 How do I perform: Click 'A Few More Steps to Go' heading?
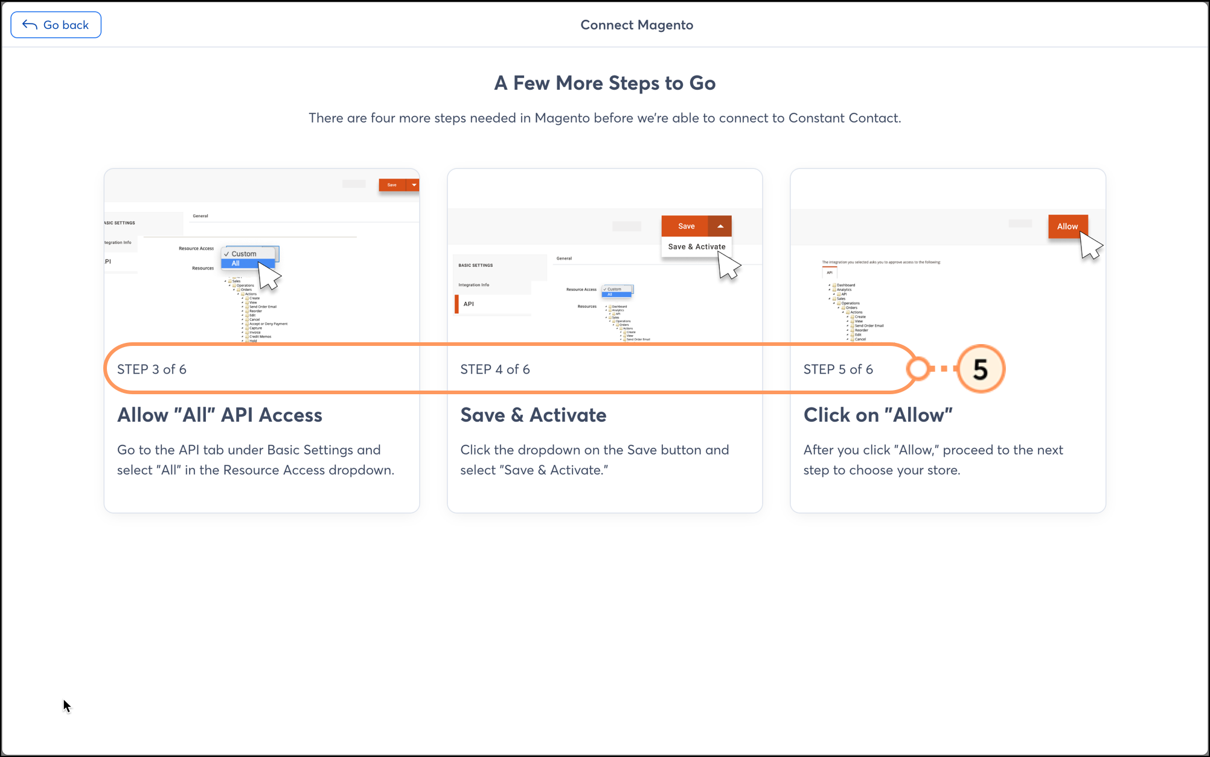(605, 83)
